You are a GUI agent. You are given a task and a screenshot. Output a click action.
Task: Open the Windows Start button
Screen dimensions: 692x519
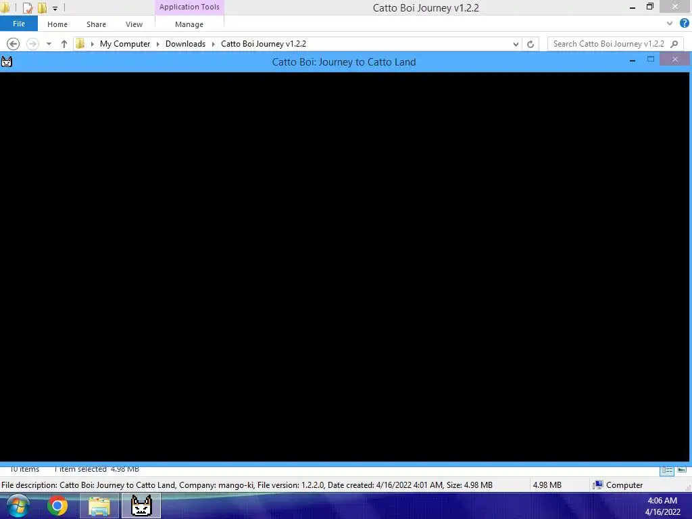click(18, 505)
